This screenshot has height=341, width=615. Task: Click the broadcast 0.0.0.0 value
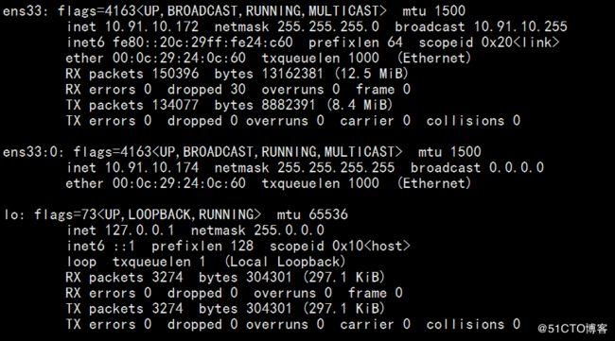click(x=517, y=167)
